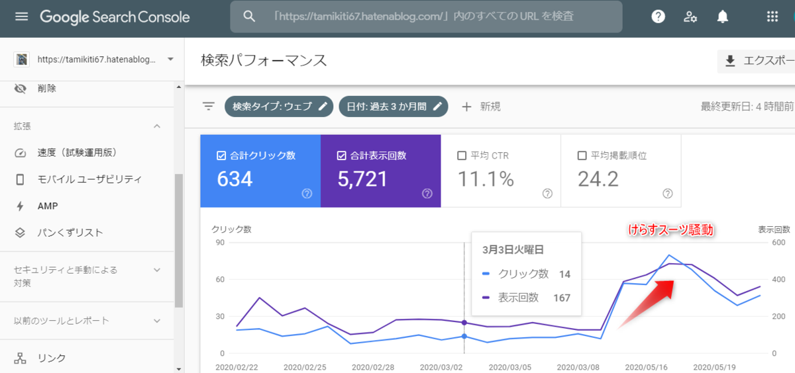Click the mobile phone icon
Viewport: 795px width, 373px height.
click(x=21, y=179)
